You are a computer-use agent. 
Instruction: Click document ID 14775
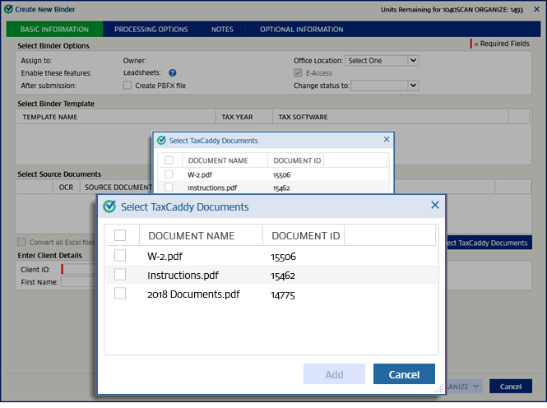(283, 295)
